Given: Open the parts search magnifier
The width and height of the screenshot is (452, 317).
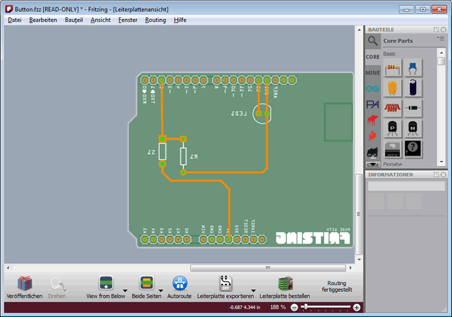Looking at the screenshot, I should (373, 40).
